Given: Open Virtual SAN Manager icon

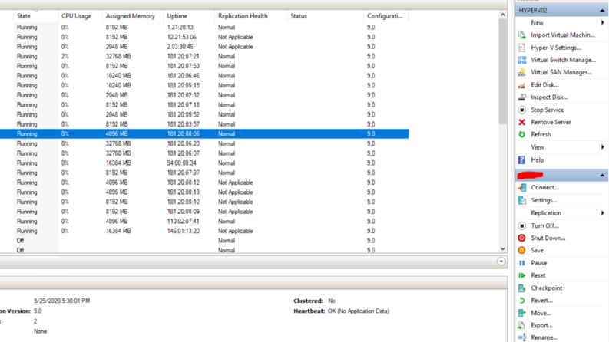Looking at the screenshot, I should click(522, 73).
